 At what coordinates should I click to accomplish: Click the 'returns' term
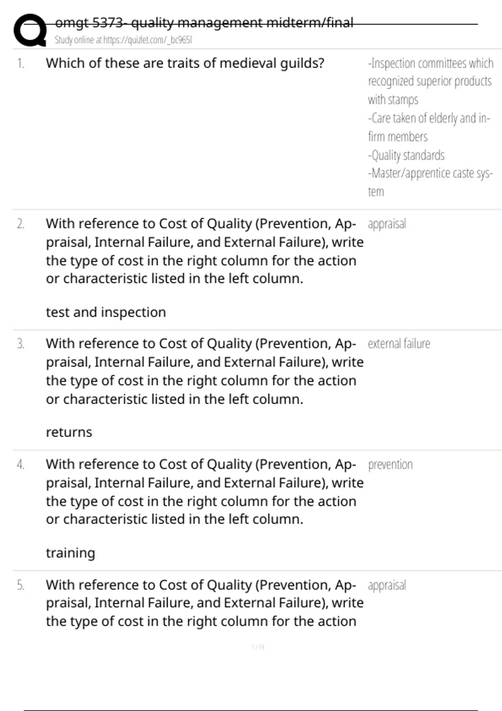[x=69, y=432]
